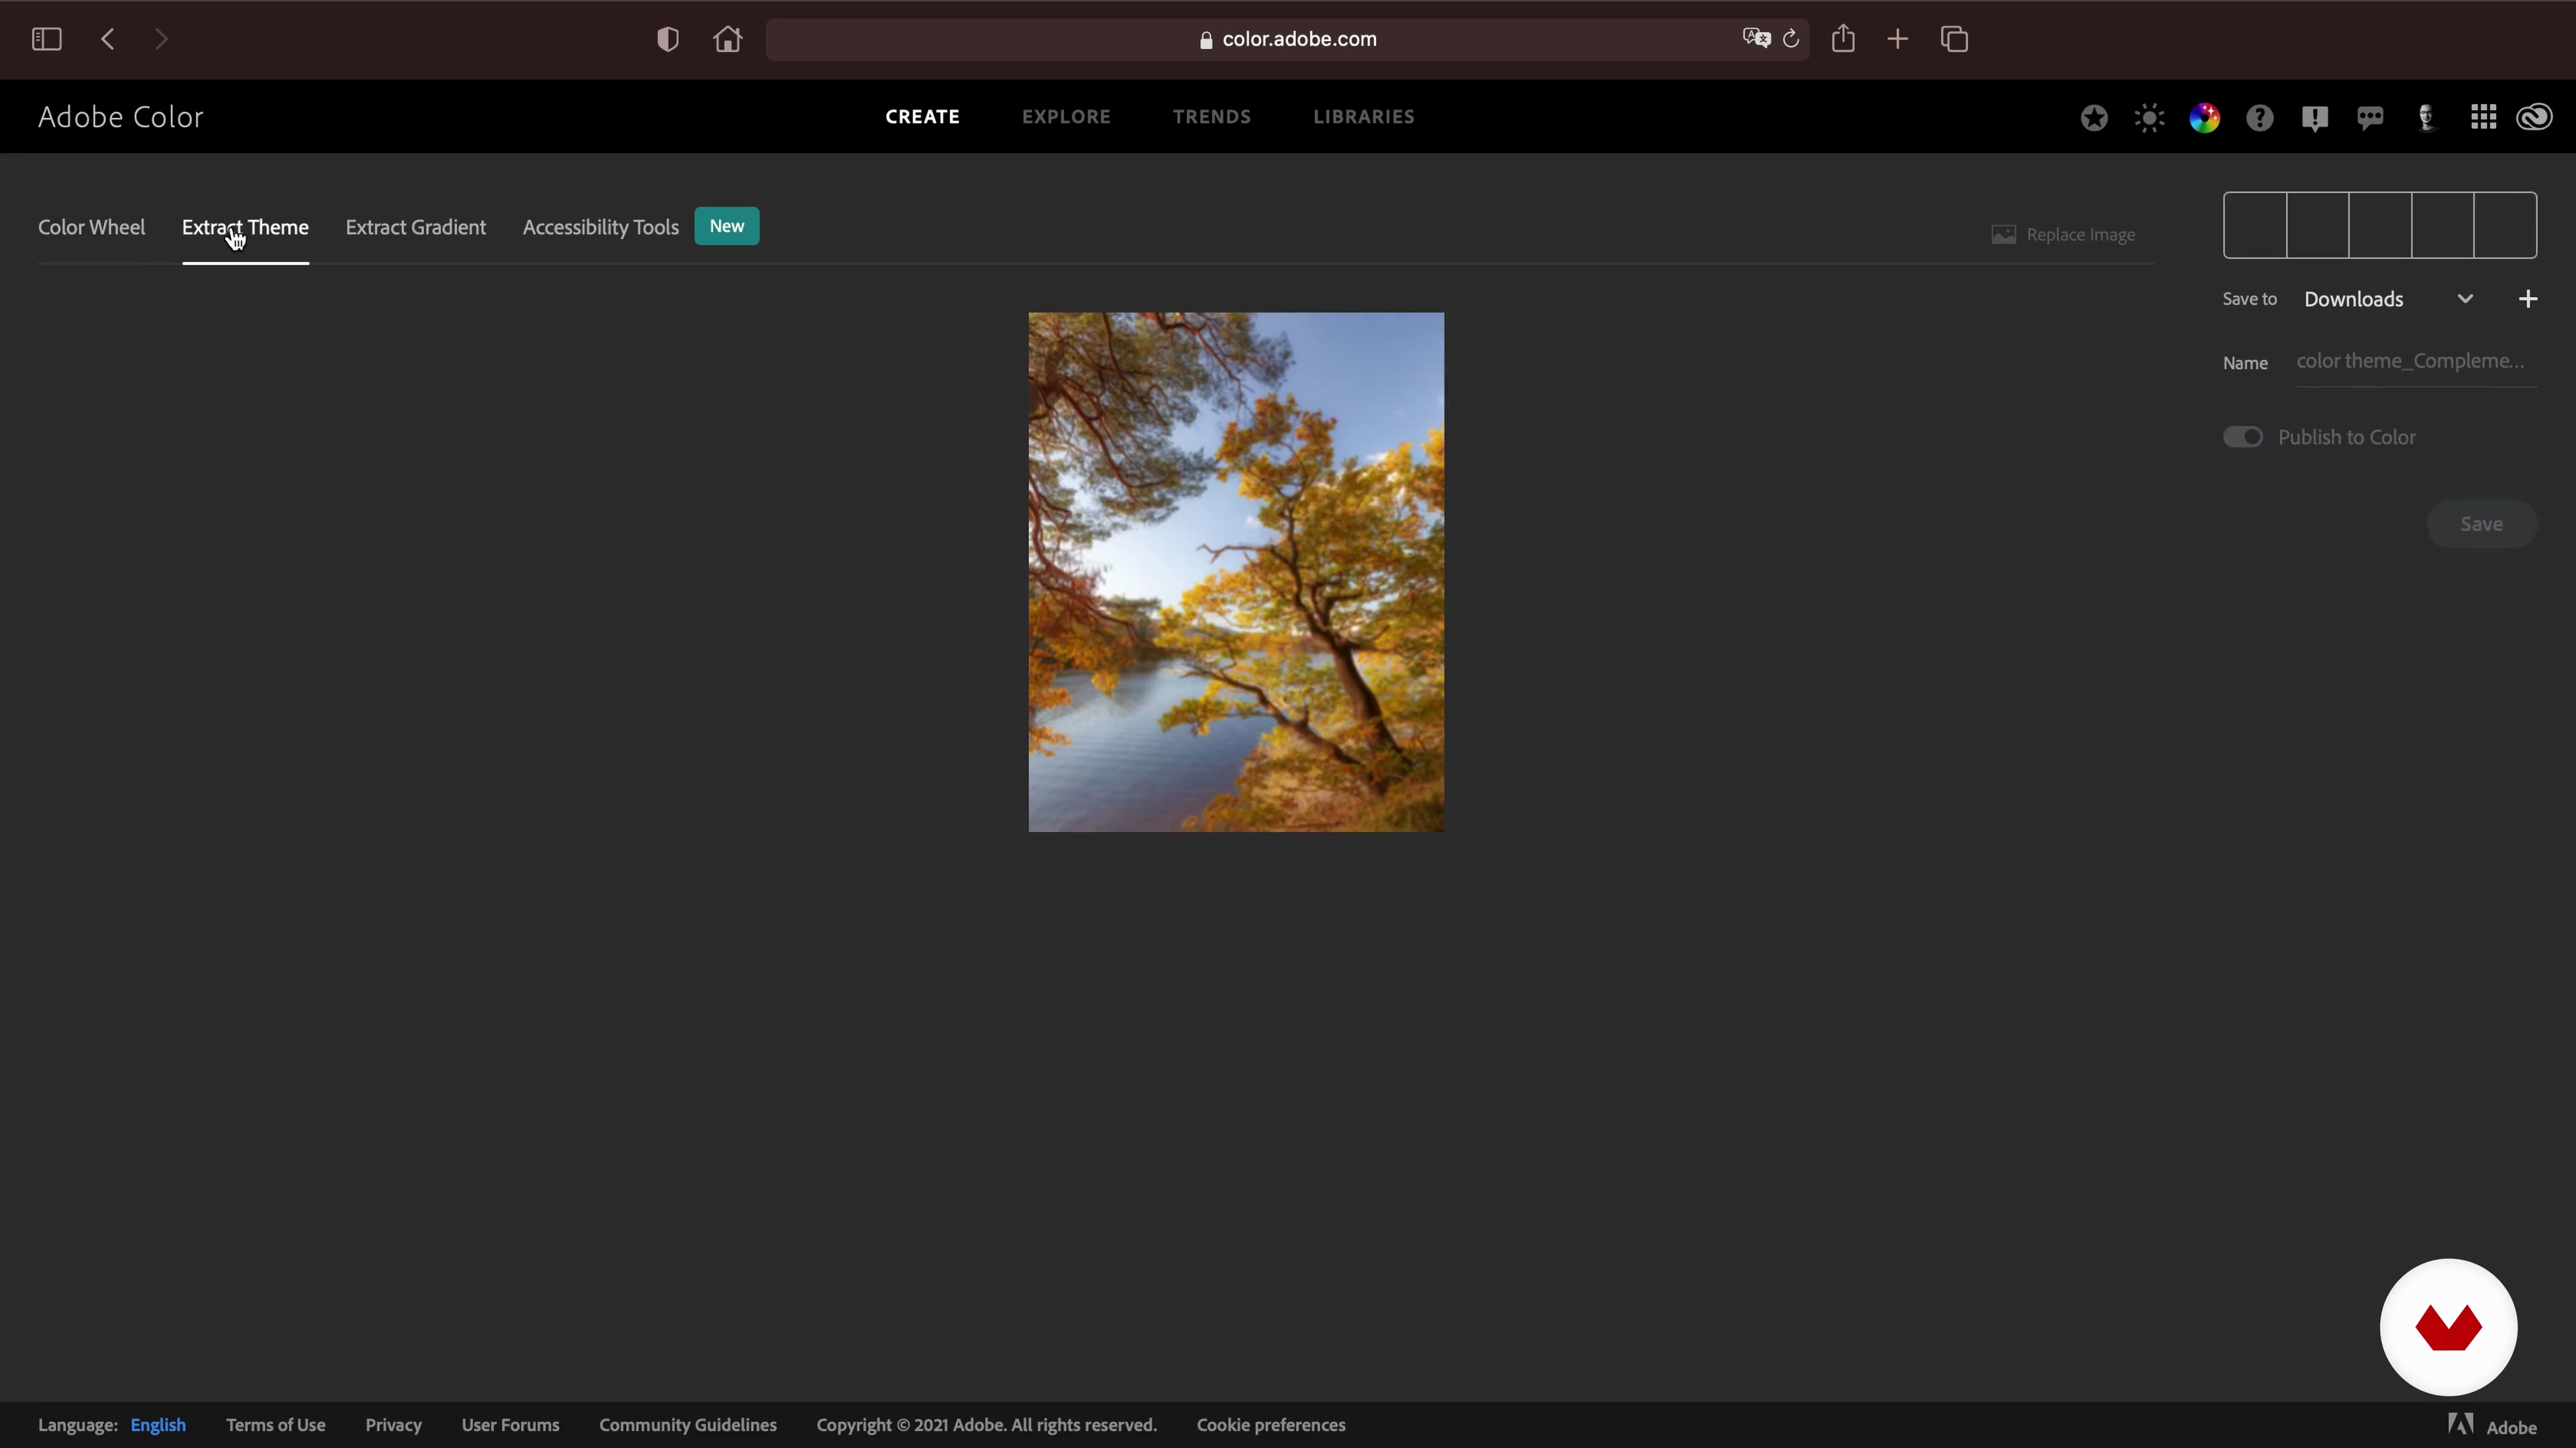The height and width of the screenshot is (1448, 2576).
Task: Select the Extract Theme tab
Action: pos(245,227)
